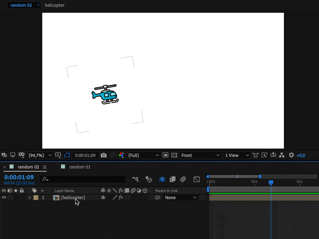Toggle the Transparency Grid checkerboard
The height and width of the screenshot is (239, 319).
click(174, 155)
